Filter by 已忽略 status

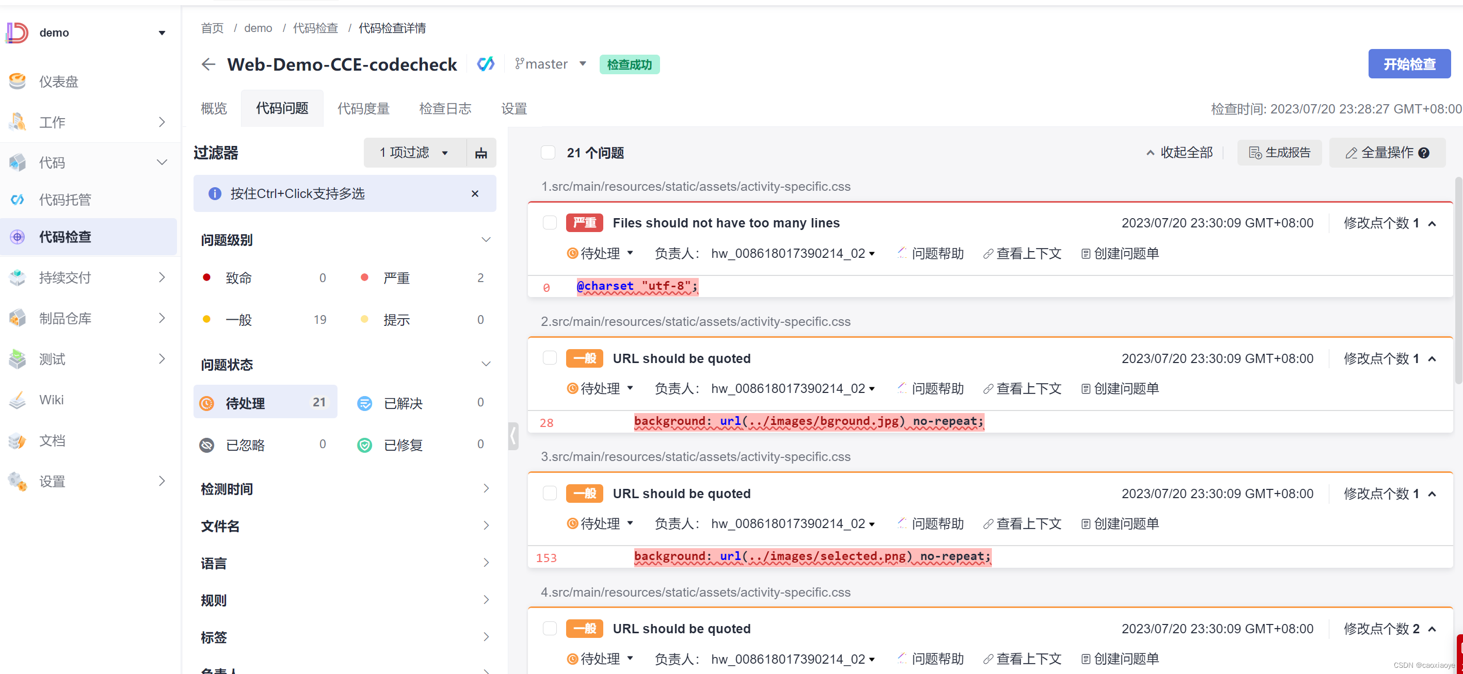245,445
